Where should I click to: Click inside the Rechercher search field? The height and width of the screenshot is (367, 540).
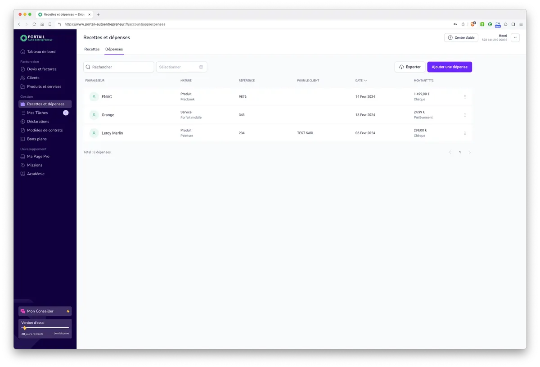(119, 67)
